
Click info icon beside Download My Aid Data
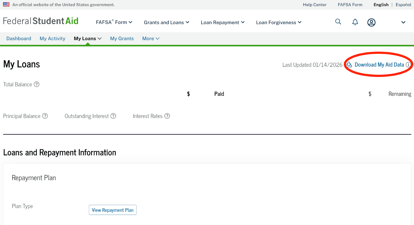coord(408,65)
